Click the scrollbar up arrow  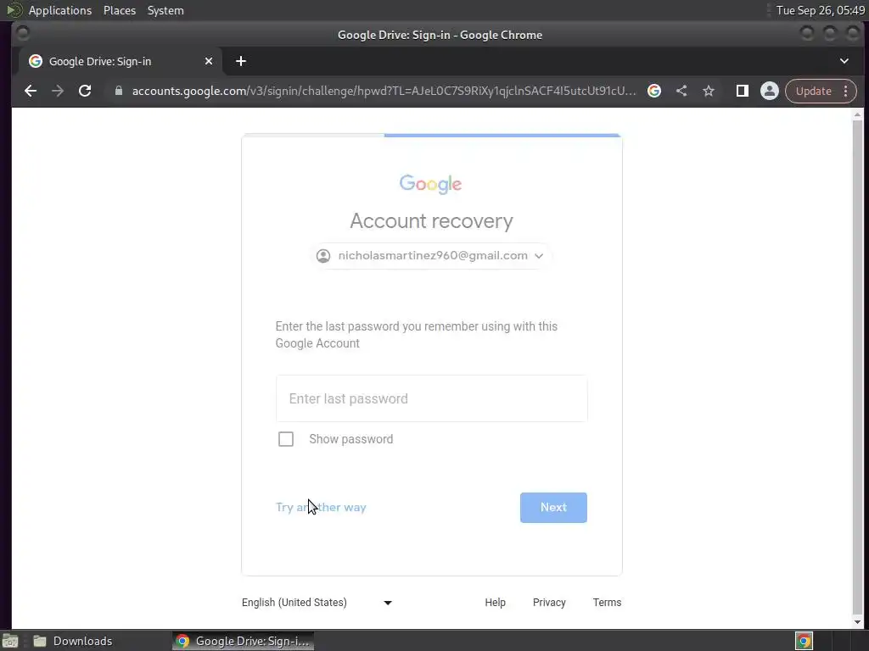pyautogui.click(x=857, y=114)
